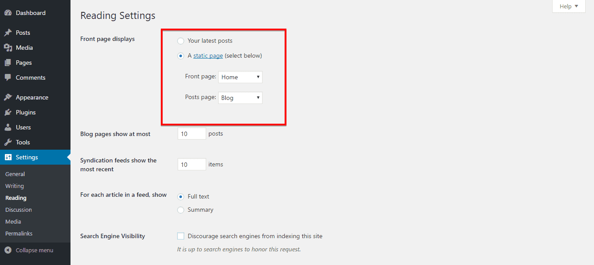Viewport: 594px width, 265px height.
Task: Click the Users person icon
Action: pos(8,127)
